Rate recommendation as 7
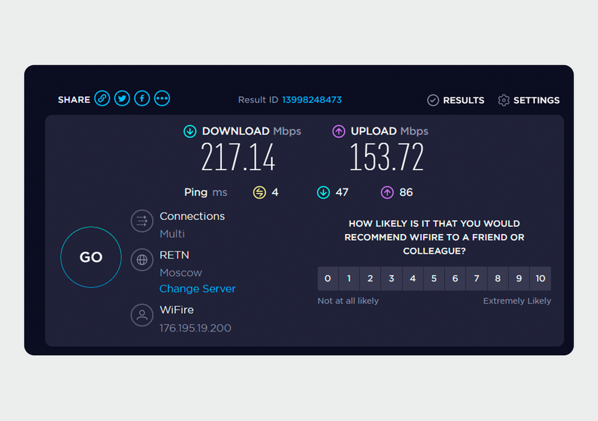598x421 pixels. pyautogui.click(x=476, y=279)
